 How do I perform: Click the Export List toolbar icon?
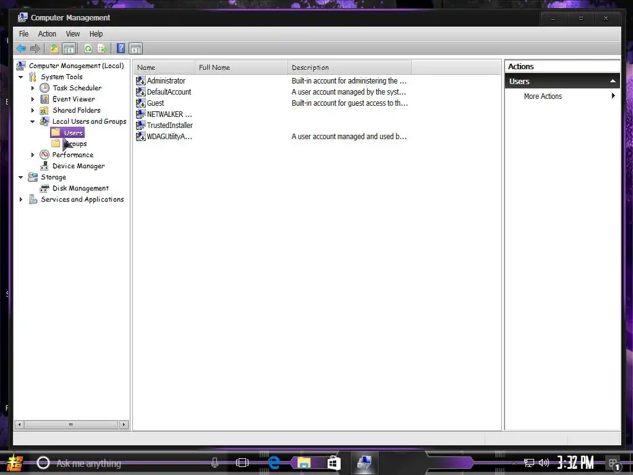(102, 49)
